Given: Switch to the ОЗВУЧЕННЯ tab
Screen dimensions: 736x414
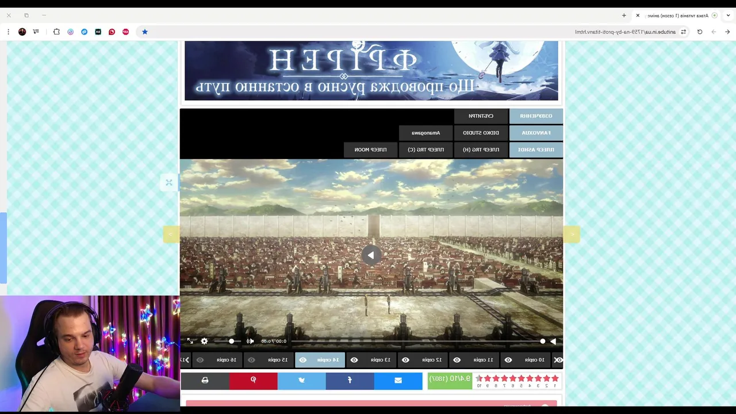Looking at the screenshot, I should (536, 116).
